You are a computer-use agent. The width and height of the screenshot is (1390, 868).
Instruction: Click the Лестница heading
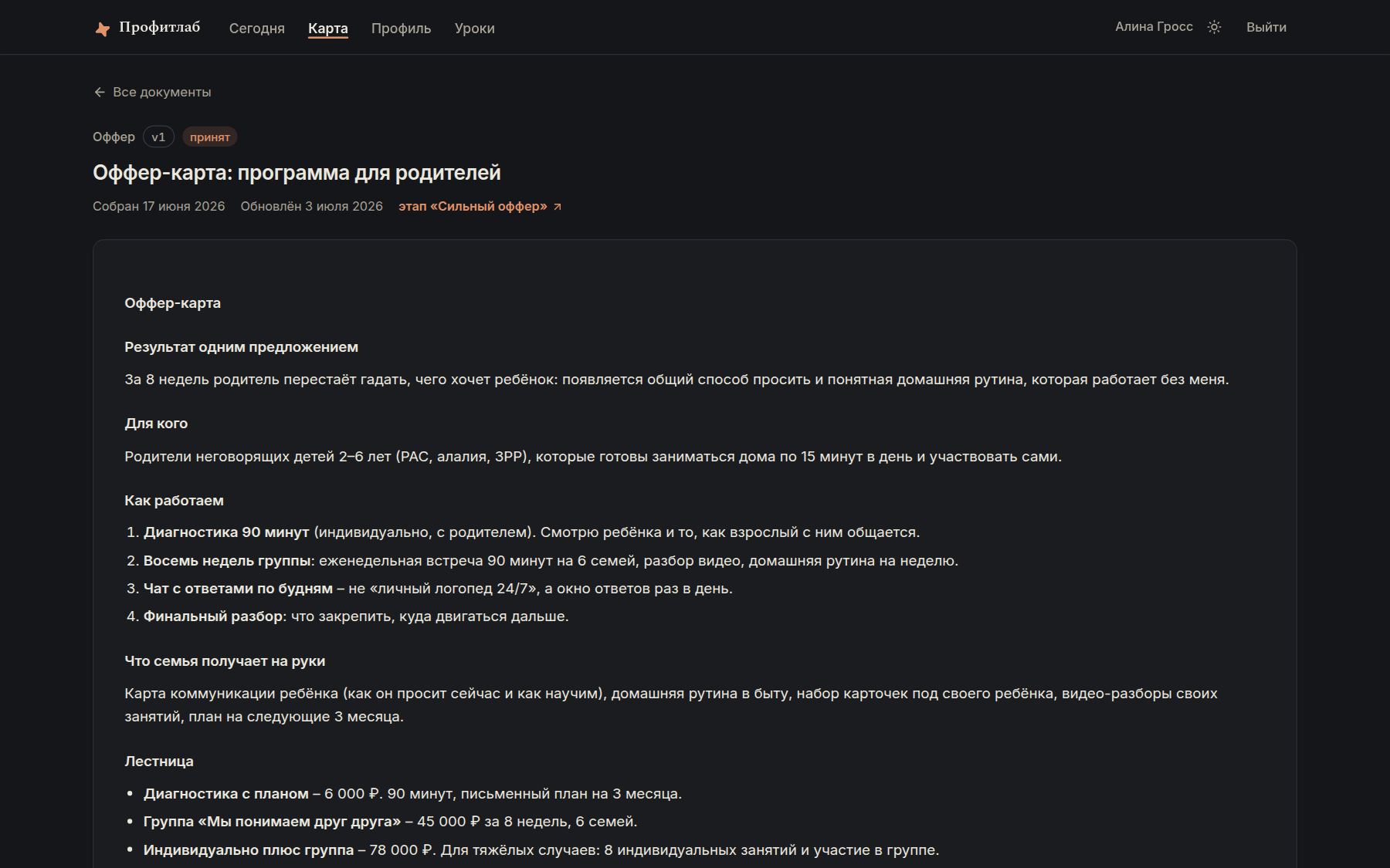(x=159, y=762)
